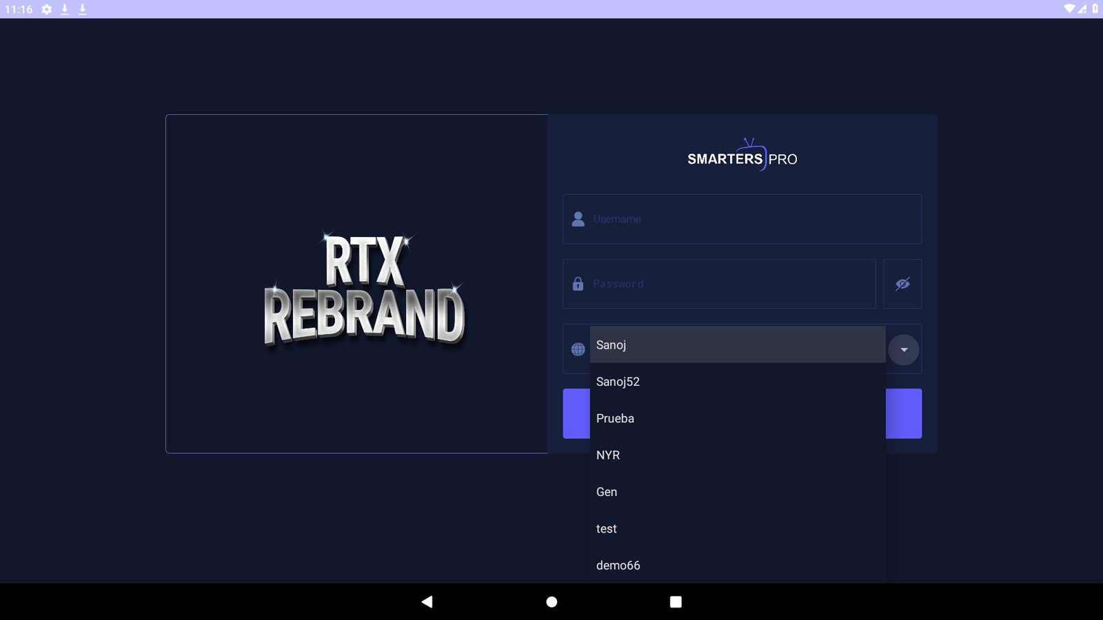This screenshot has width=1103, height=620.
Task: Tap the Home navigation circle
Action: point(551,601)
